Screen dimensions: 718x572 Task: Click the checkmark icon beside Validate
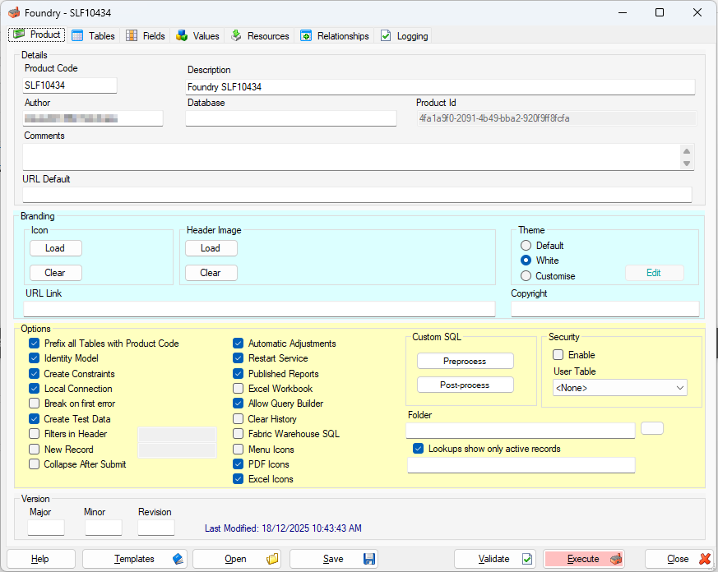tap(527, 559)
